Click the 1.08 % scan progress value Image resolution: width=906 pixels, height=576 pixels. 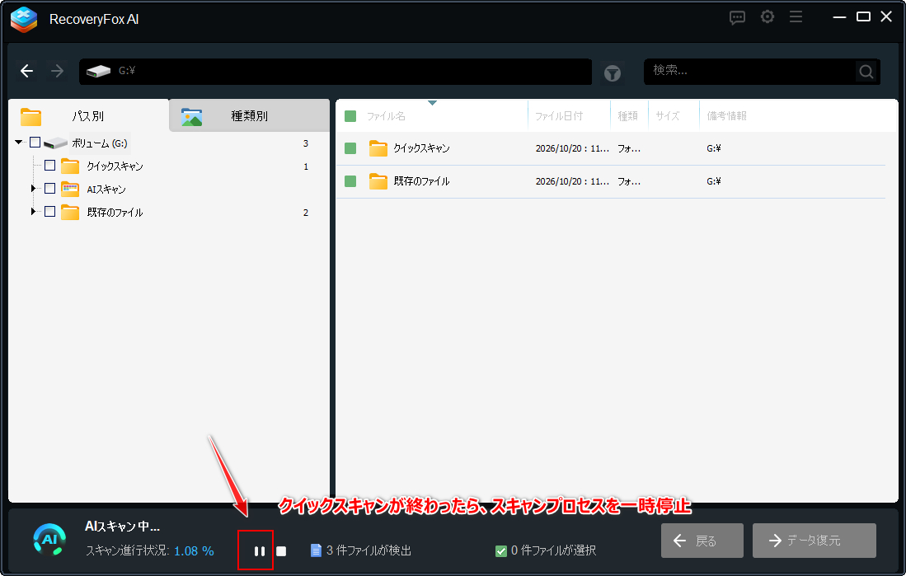click(x=194, y=551)
